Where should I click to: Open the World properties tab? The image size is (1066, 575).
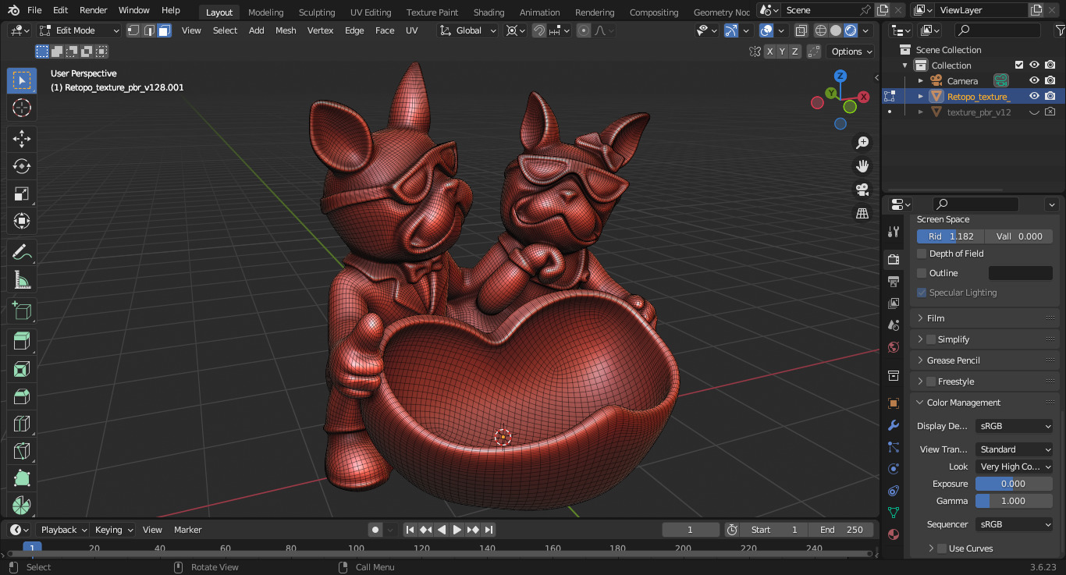[894, 347]
